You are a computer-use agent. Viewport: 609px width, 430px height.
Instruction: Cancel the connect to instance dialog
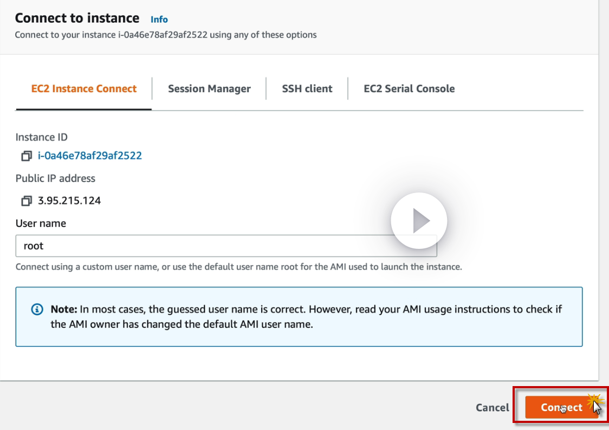(x=492, y=408)
